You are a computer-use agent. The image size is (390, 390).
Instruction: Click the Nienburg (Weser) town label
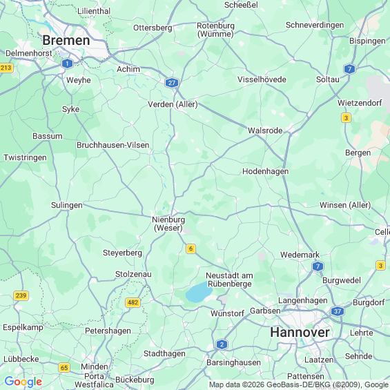[x=168, y=224]
